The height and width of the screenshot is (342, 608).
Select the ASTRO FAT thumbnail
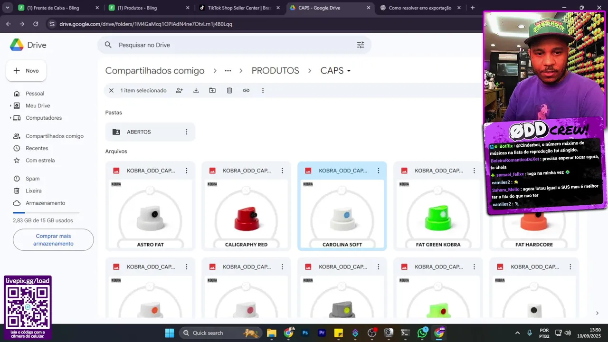tap(150, 214)
